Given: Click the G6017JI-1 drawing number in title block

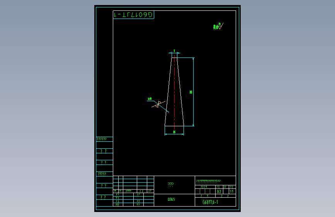Looking at the screenshot, I should coord(210,202).
